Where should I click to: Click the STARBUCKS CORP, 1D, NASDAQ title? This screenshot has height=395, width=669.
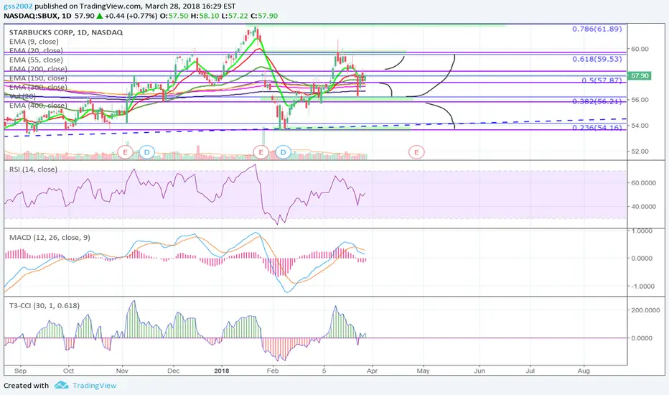pyautogui.click(x=66, y=32)
